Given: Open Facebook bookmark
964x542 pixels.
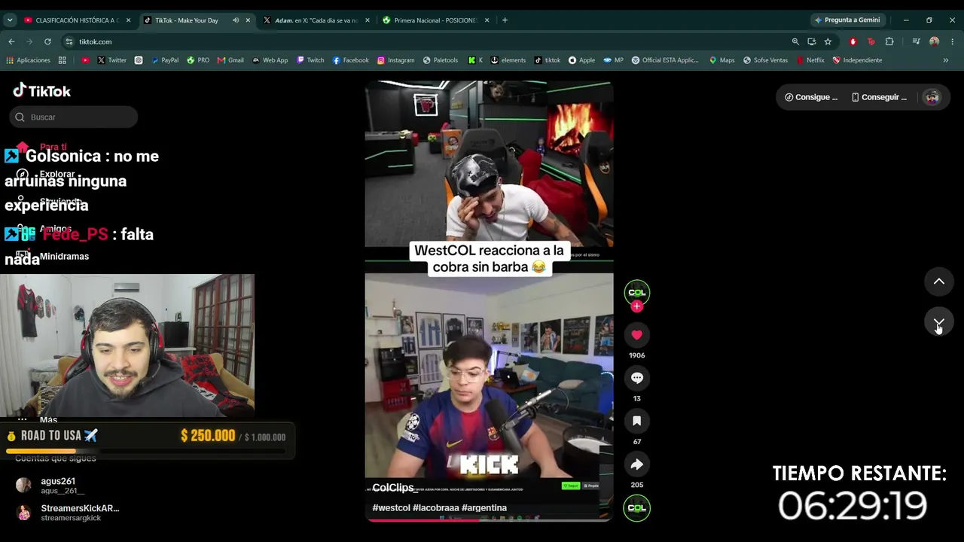Looking at the screenshot, I should pyautogui.click(x=351, y=60).
